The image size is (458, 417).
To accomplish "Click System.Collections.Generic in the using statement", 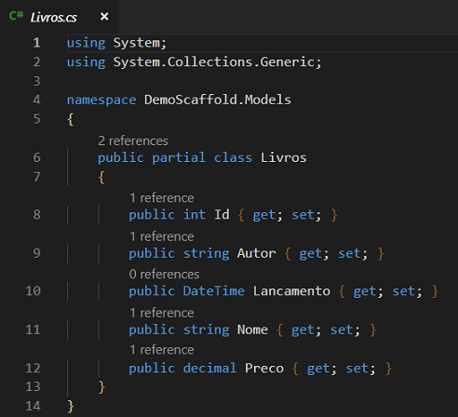I will click(x=214, y=62).
